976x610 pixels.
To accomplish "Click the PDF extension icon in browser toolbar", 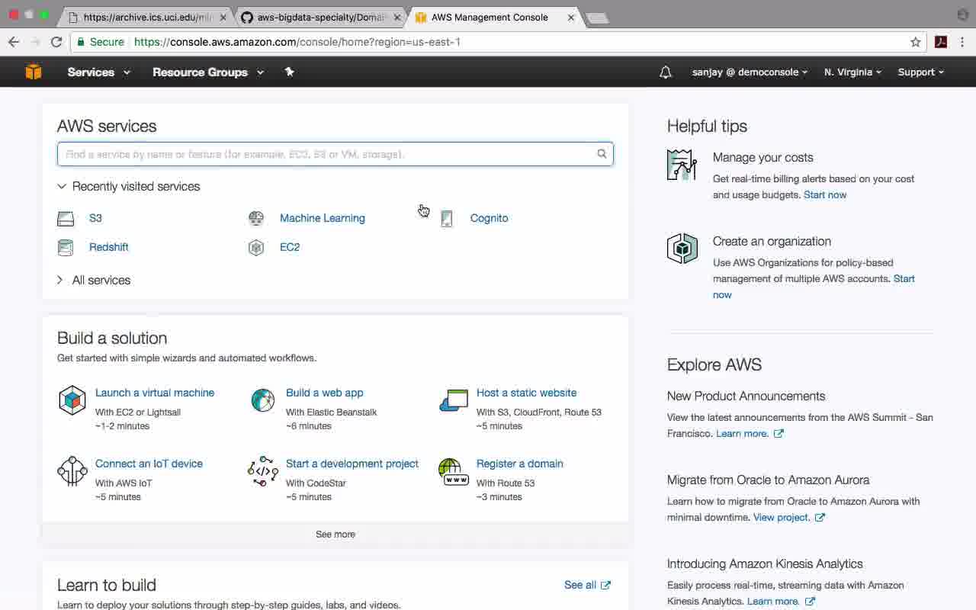I will (941, 42).
